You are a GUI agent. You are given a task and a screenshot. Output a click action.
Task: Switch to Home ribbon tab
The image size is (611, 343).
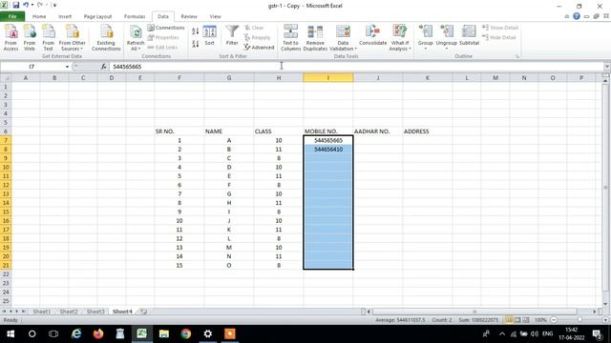coord(39,16)
